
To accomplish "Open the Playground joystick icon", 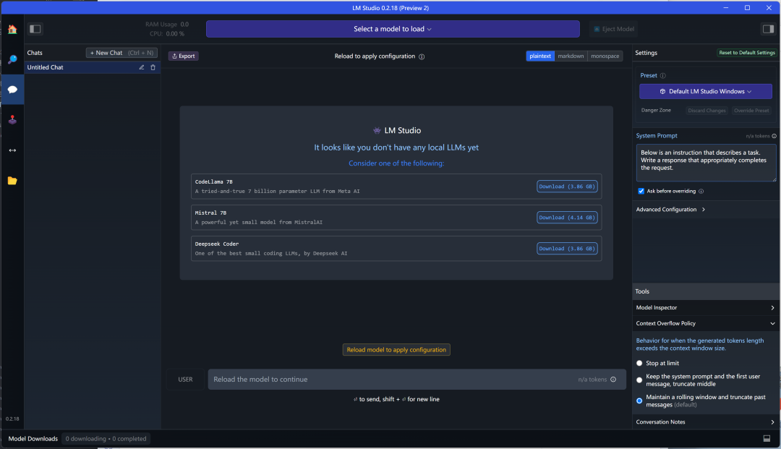I will (x=12, y=120).
